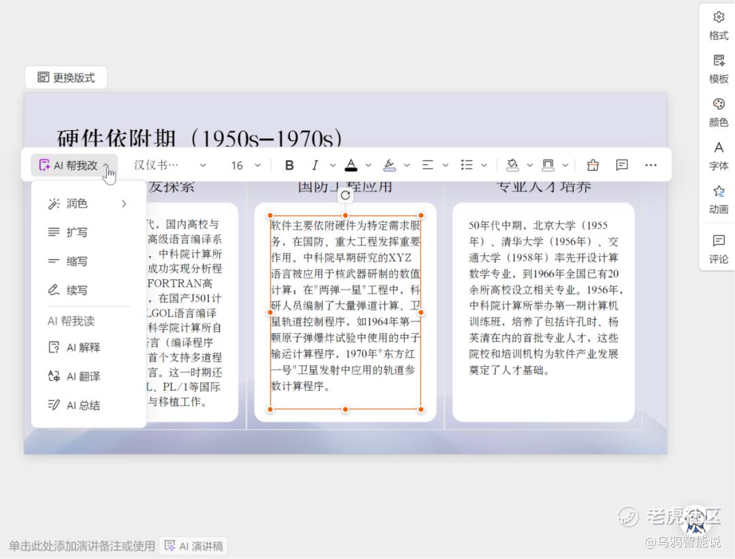Viewport: 735px width, 559px height.
Task: Click the shape border icon
Action: coord(547,165)
